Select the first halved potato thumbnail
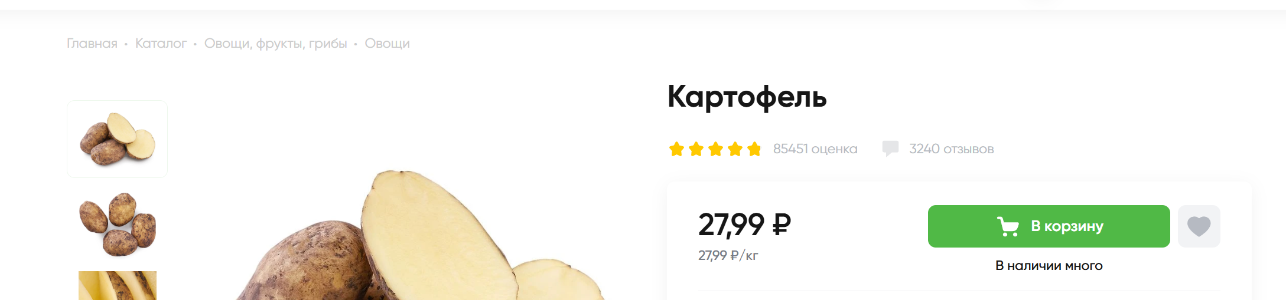This screenshot has height=300, width=1286. pyautogui.click(x=117, y=139)
